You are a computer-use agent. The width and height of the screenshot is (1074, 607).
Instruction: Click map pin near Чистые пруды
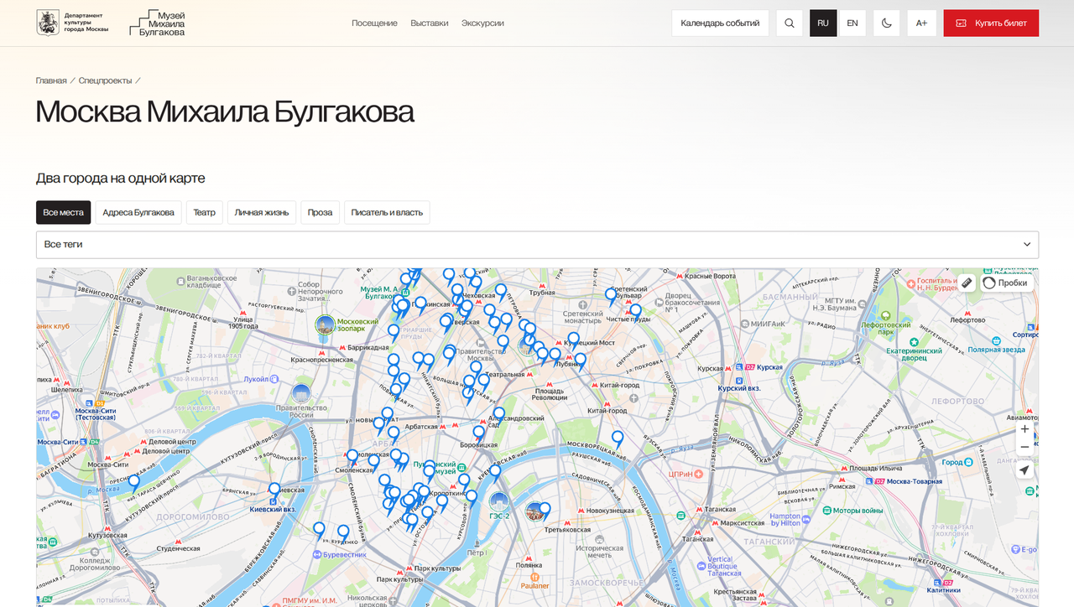(635, 312)
